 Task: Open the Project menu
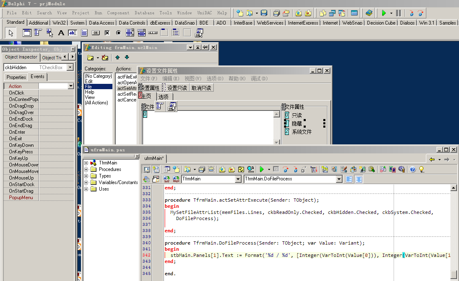click(81, 13)
